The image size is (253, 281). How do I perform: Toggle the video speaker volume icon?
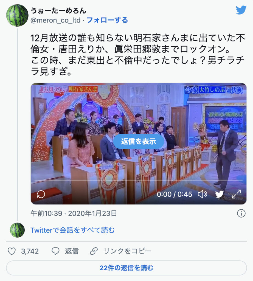(203, 194)
